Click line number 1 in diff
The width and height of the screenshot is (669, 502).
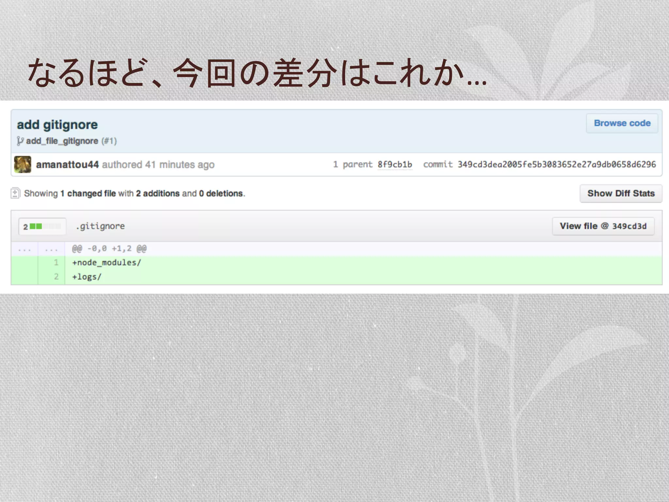tap(56, 263)
